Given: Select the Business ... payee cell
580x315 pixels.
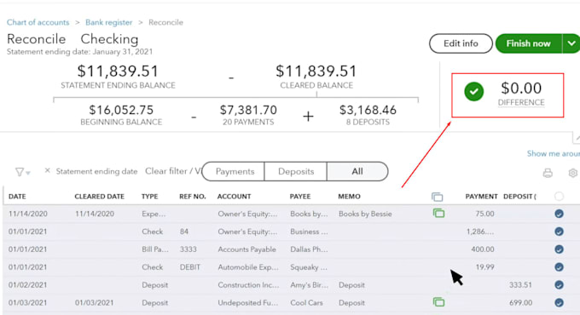Looking at the screenshot, I should (309, 232).
